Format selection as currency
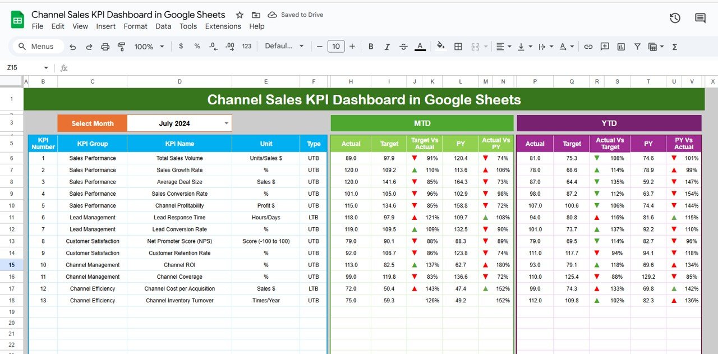This screenshot has height=354, width=718. click(x=181, y=46)
